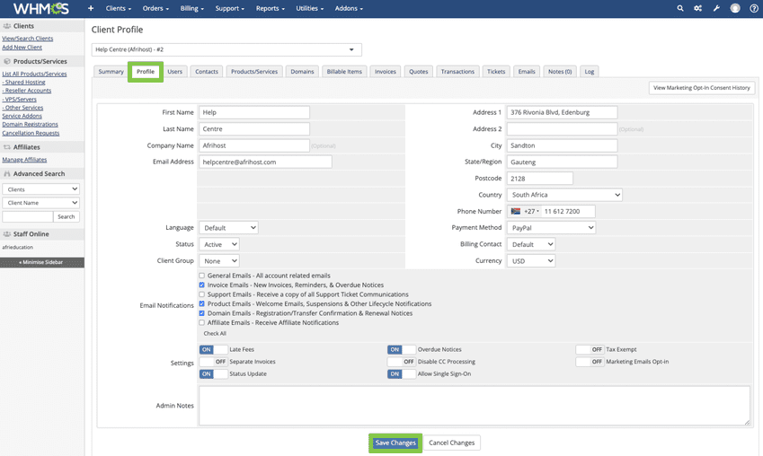
Task: Switch to the Invoices tab
Action: (385, 72)
